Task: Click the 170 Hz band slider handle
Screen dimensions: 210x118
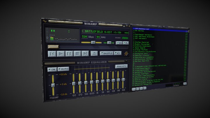Action: click(80, 83)
